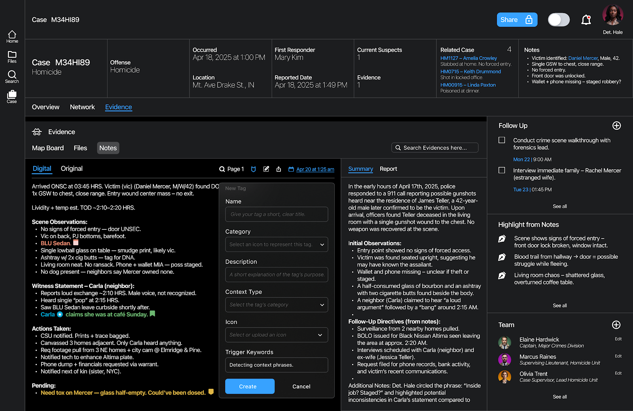
Task: Click the tag Name input field
Action: 277,214
